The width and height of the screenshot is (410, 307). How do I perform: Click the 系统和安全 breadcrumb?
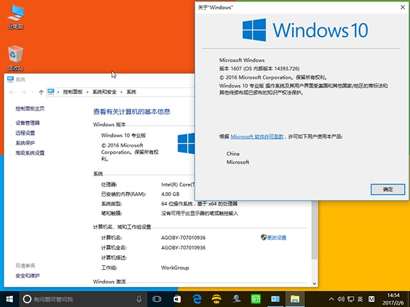point(104,92)
